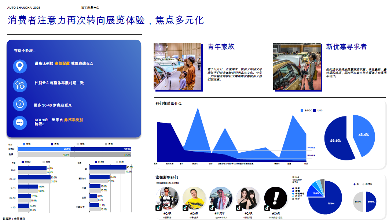Click the blue 车 legend dot
The width and height of the screenshot is (389, 223).
355,184
